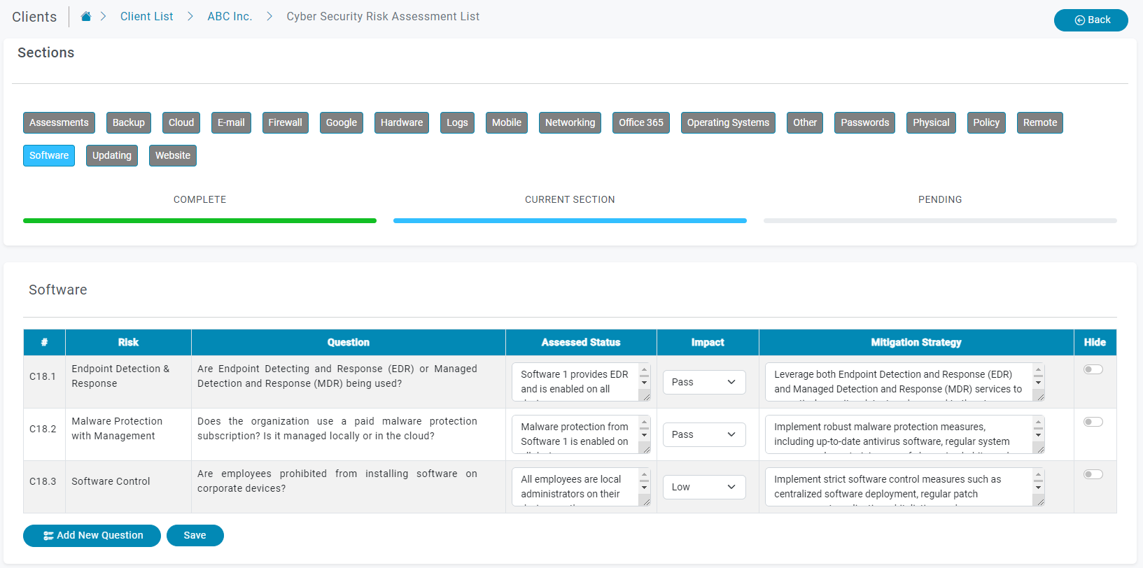Viewport: 1143px width, 568px height.
Task: Click the home icon in breadcrumb
Action: (86, 17)
